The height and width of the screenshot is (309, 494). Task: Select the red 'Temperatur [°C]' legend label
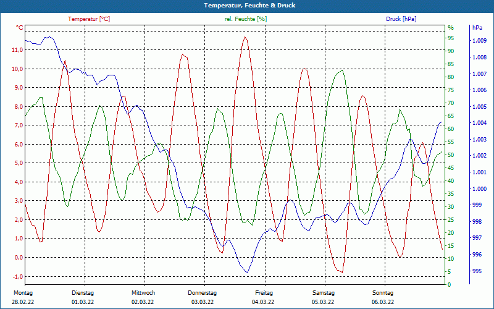tap(89, 19)
